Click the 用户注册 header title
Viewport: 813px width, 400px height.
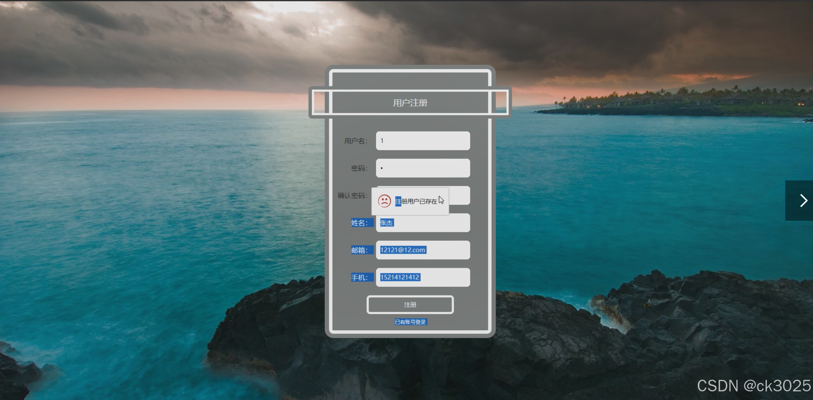410,103
